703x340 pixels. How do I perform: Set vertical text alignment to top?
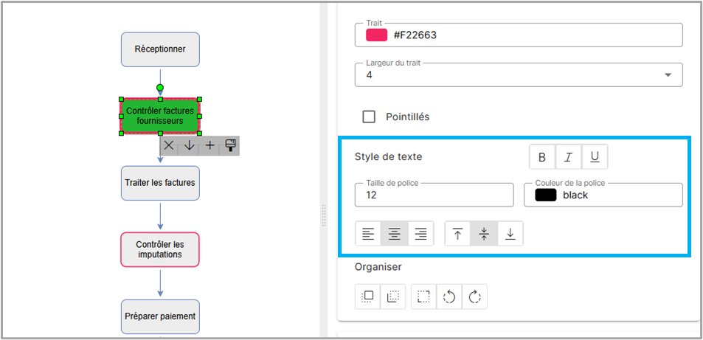458,234
